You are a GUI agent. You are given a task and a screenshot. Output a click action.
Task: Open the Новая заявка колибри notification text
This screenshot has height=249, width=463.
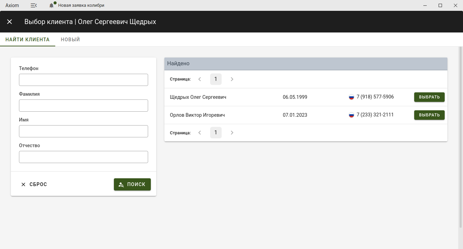tap(81, 5)
